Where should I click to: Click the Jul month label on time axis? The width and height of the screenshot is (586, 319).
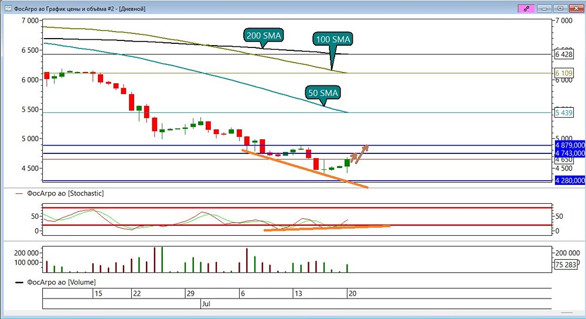[206, 304]
